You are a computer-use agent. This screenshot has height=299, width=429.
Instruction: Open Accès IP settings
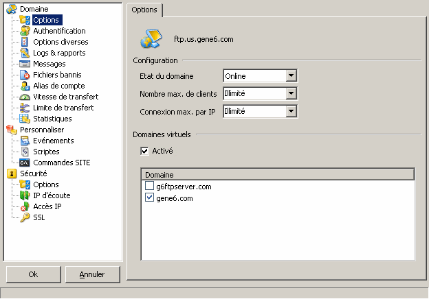coord(47,206)
